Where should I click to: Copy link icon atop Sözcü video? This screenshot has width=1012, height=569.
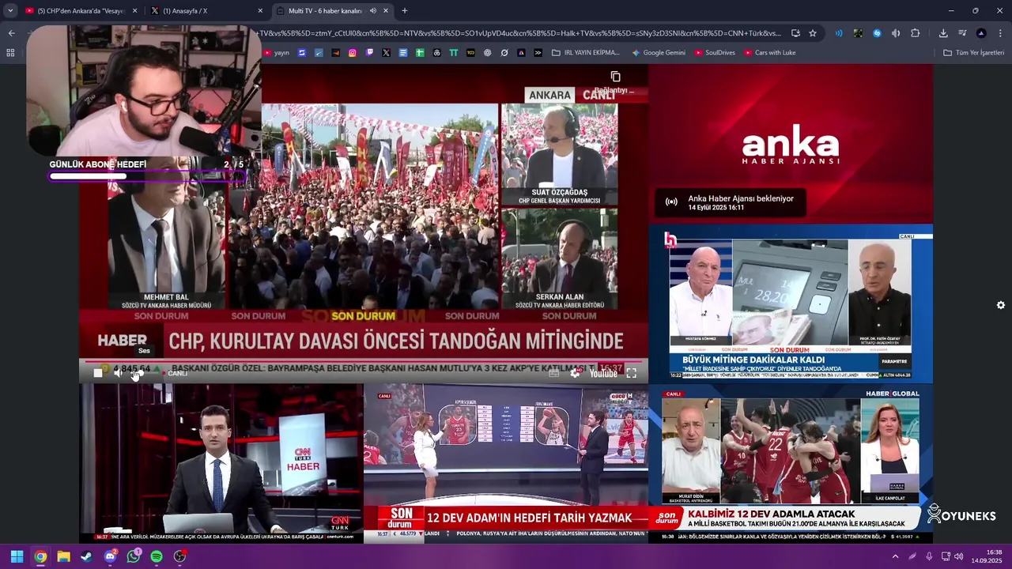[615, 77]
